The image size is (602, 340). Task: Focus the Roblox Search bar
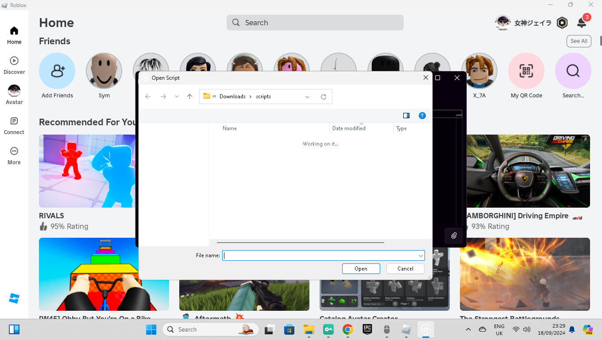[x=315, y=23]
